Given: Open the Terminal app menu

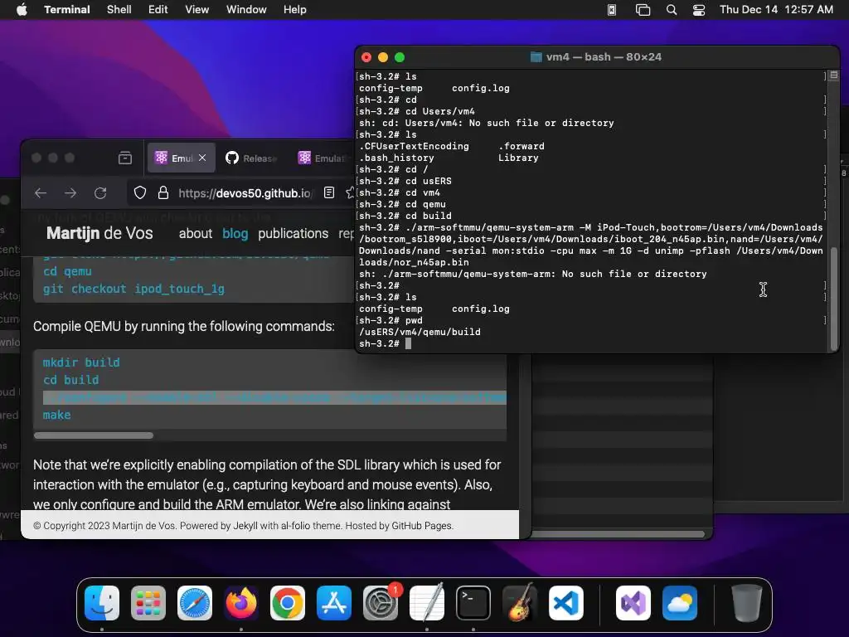Looking at the screenshot, I should (x=67, y=10).
